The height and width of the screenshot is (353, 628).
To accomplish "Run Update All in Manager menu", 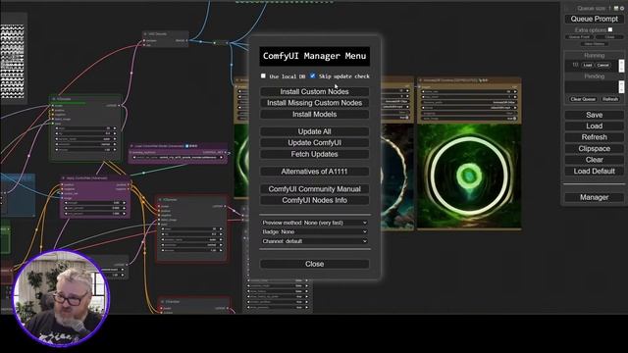I will pos(314,131).
